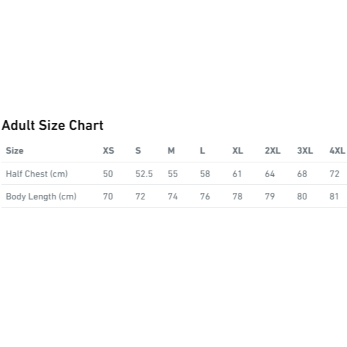This screenshot has width=347, height=347.
Task: Select body length value 81 for 4XL
Action: pos(334,196)
